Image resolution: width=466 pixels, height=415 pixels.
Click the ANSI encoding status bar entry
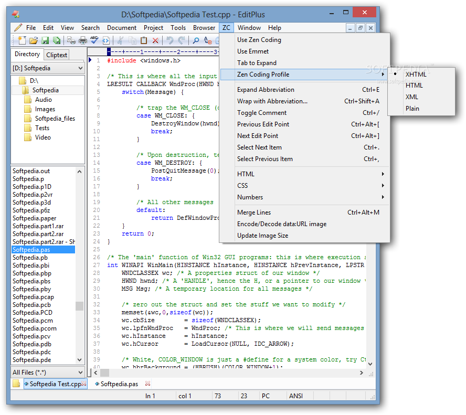[295, 396]
